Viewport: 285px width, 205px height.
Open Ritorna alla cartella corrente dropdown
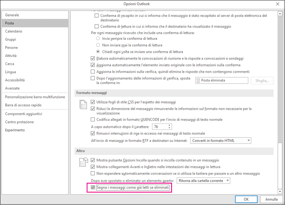pos(203,180)
